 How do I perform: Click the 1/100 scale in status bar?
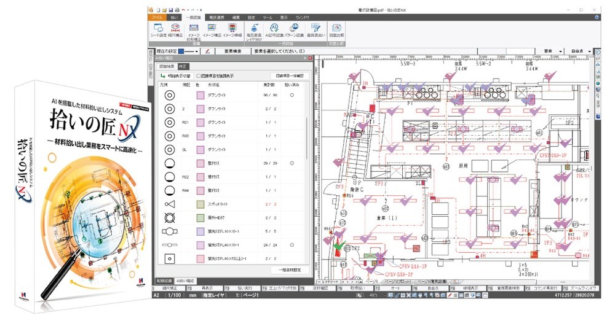click(x=174, y=295)
